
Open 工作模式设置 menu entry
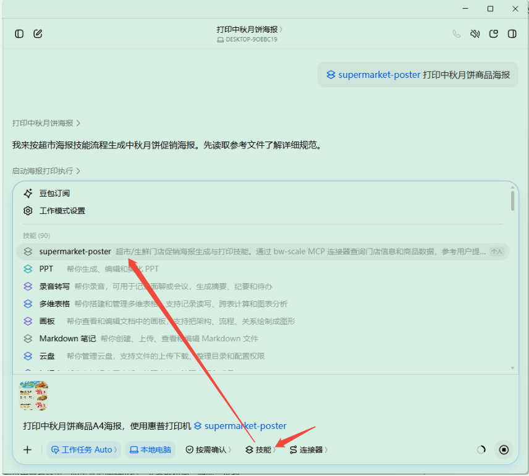(x=62, y=211)
